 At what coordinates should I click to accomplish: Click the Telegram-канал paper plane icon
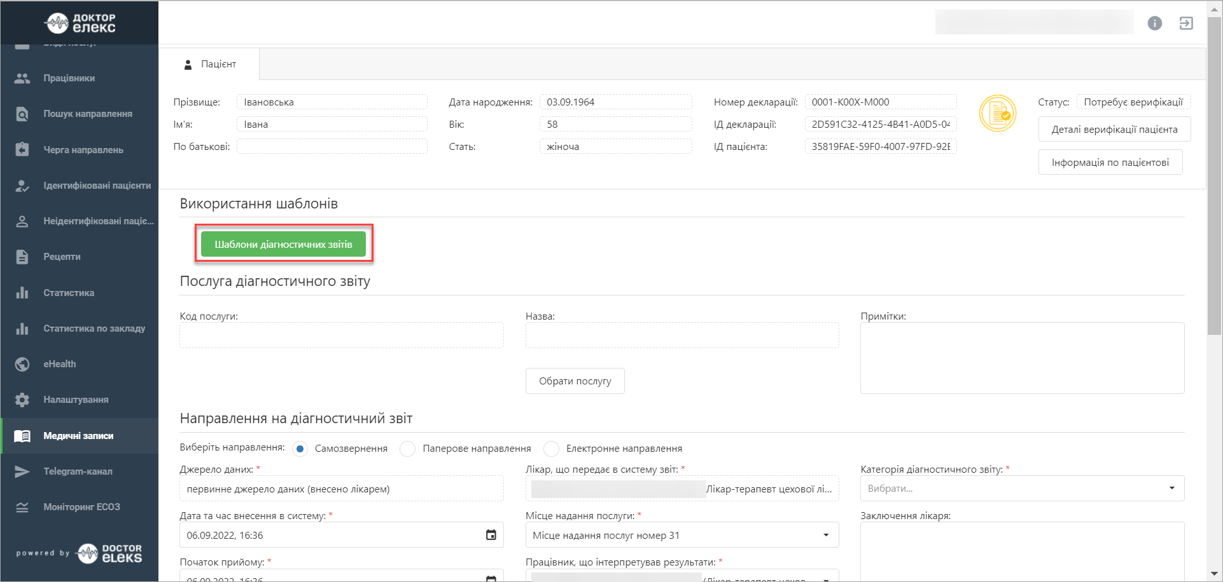[x=22, y=471]
